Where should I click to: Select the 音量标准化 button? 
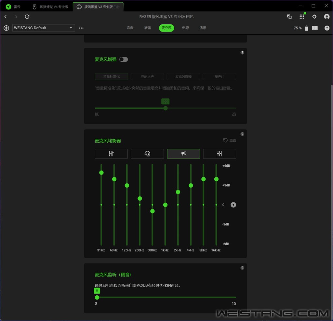(111, 77)
